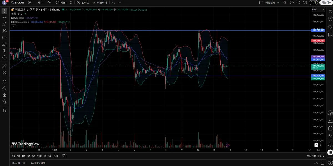Image resolution: width=333 pixels, height=166 pixels.
Task: Open chart settings hexagon icon
Action: pyautogui.click(x=292, y=2)
